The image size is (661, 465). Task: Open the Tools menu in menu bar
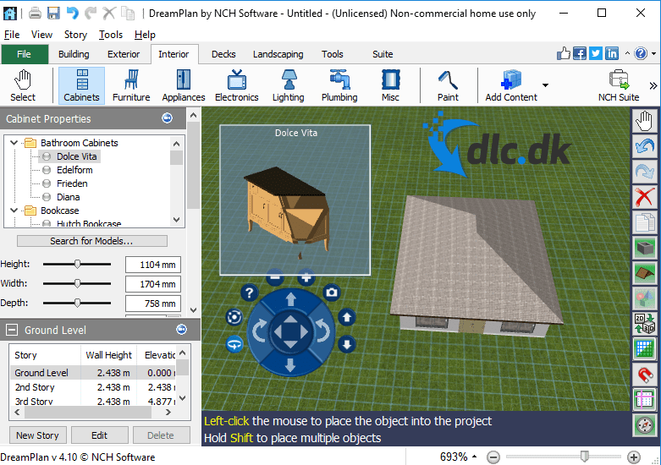[x=110, y=35]
